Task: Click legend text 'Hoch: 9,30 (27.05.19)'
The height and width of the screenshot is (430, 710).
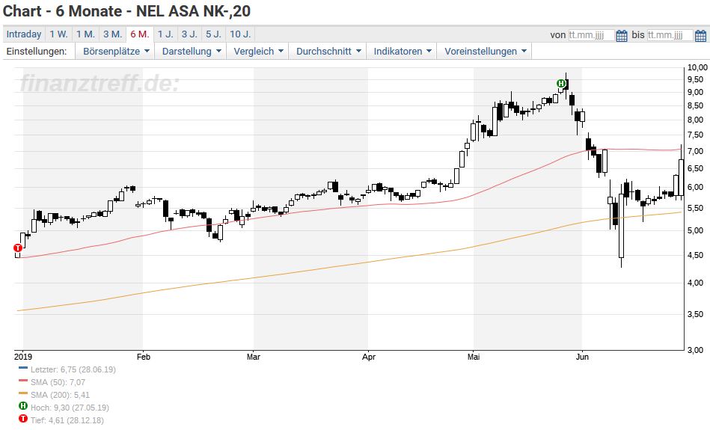Action: pyautogui.click(x=70, y=408)
